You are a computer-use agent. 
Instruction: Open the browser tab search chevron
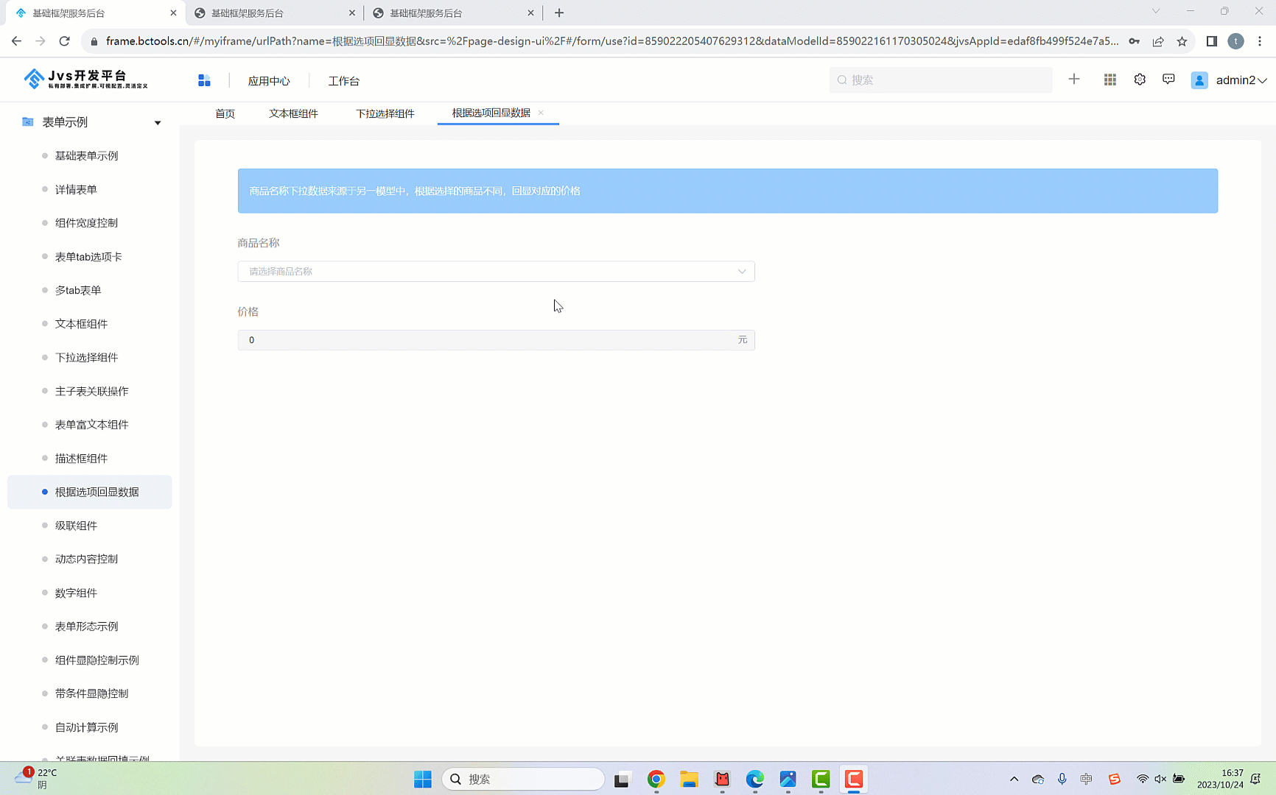[1155, 11]
